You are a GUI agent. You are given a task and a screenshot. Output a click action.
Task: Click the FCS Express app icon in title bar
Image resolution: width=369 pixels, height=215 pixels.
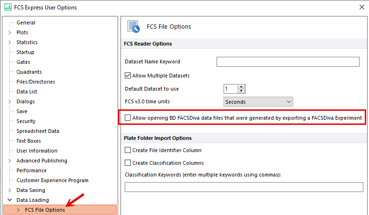coord(8,7)
